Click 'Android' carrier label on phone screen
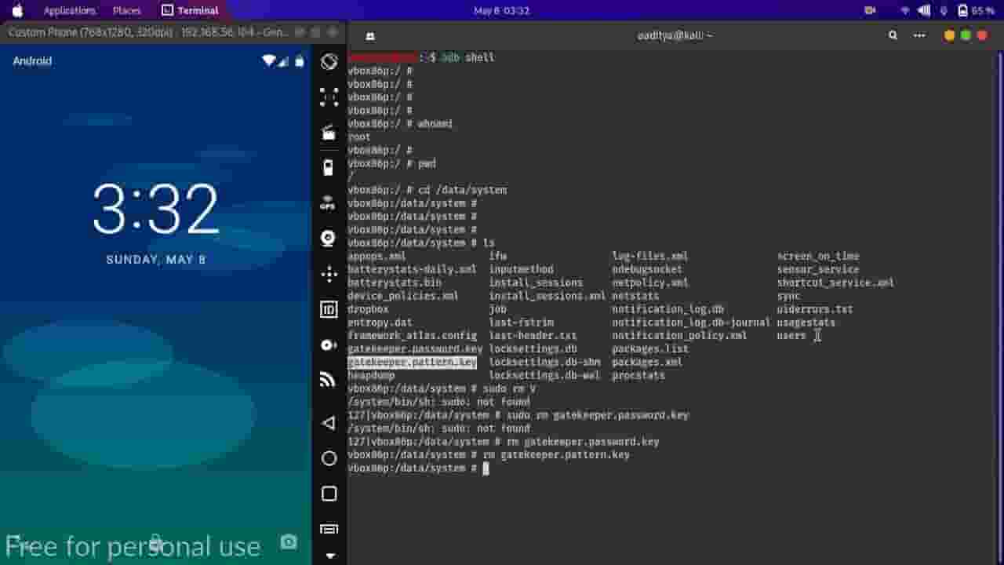The image size is (1004, 565). 32,61
